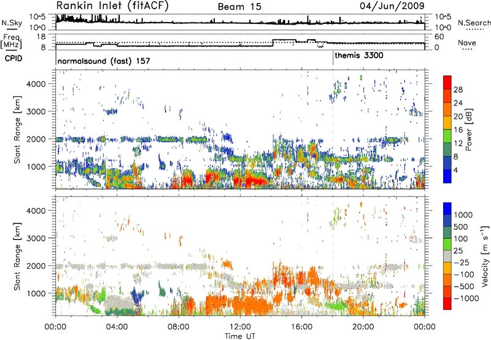Click the date "04/Jun/2009" in the header

tap(392, 6)
